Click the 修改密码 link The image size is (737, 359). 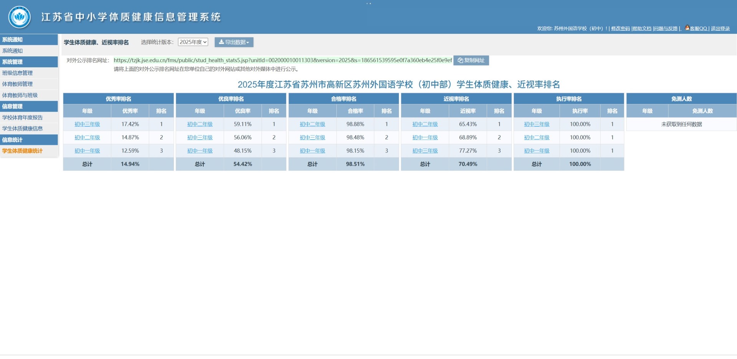(x=620, y=28)
